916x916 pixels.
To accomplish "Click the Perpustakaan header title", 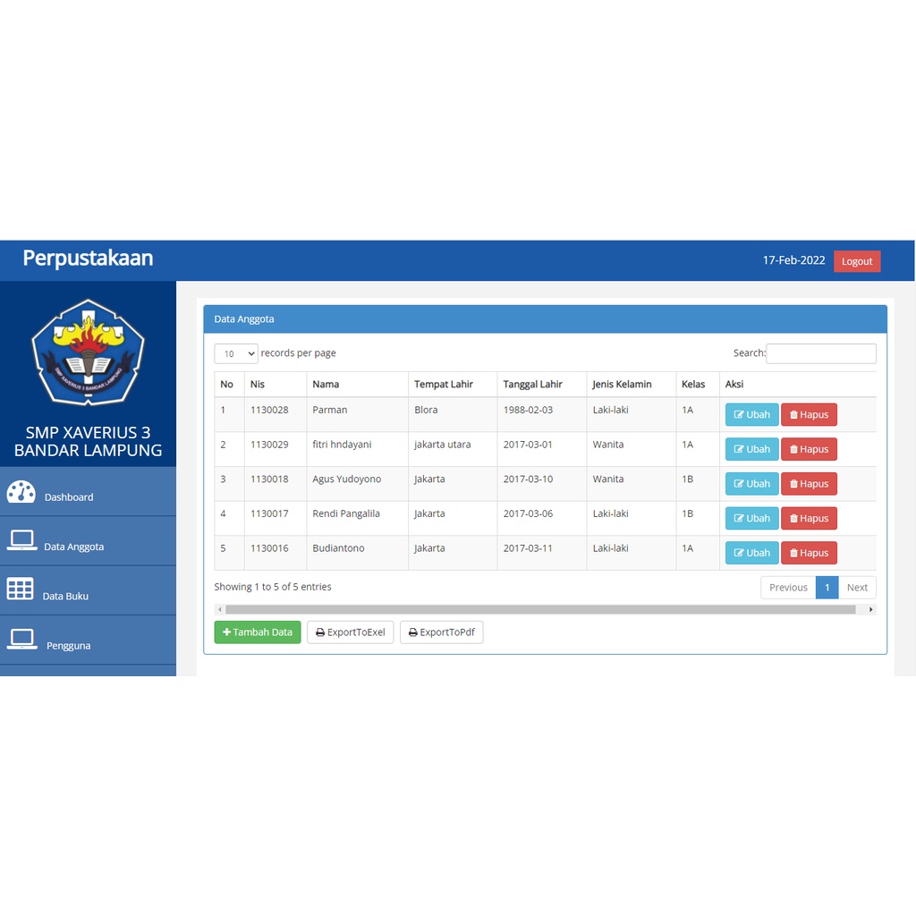I will coord(88,259).
